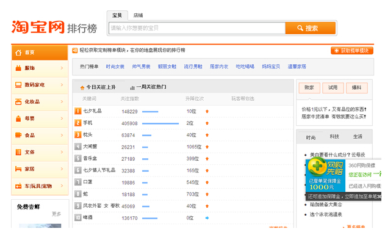Click the plus icon on 获取榜单模块 button
Screen dimensions: 385x234
pos(337,51)
